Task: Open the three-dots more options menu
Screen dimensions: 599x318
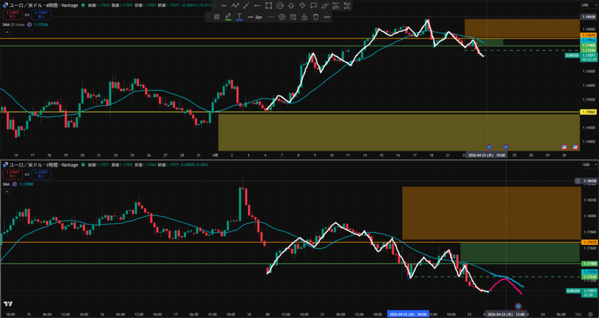Action: (326, 17)
